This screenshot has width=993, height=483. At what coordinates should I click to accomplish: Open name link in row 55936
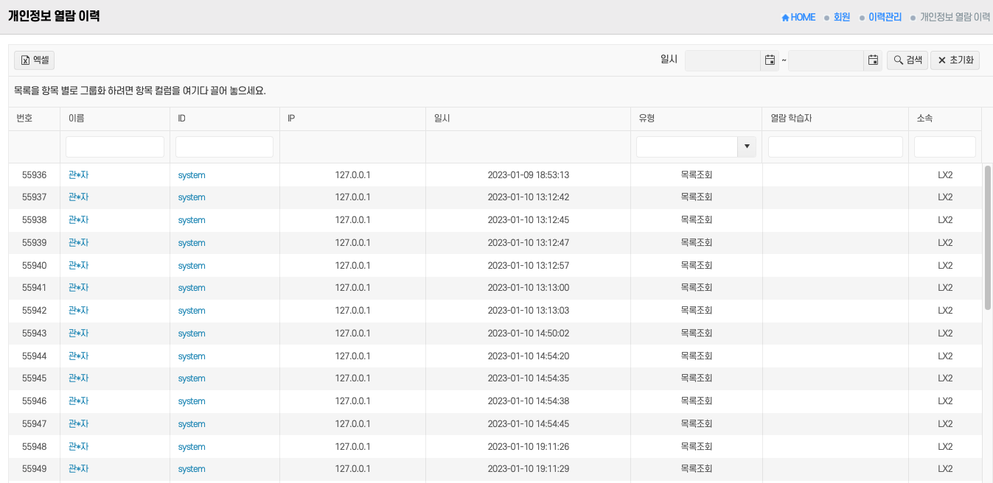[x=78, y=175]
